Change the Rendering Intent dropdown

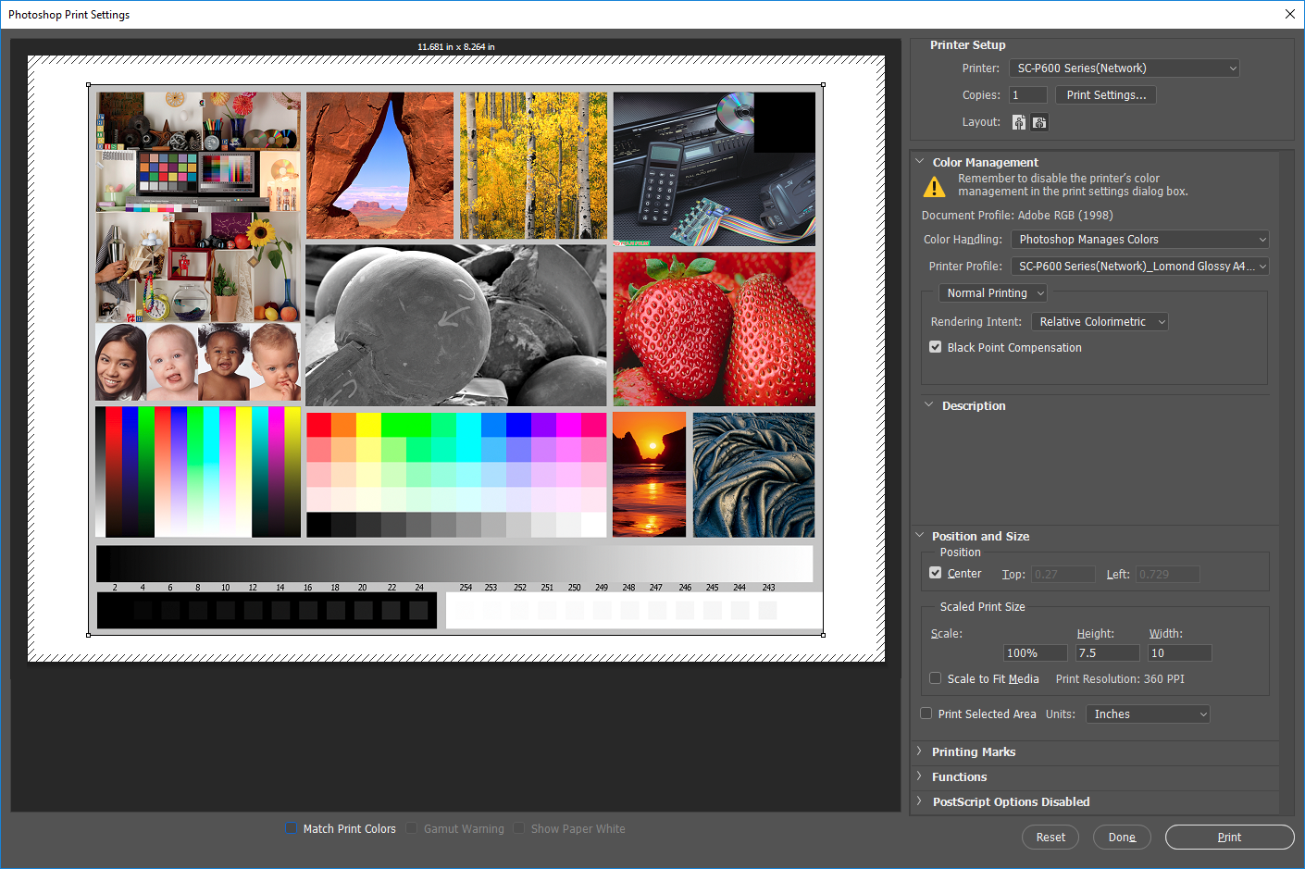pyautogui.click(x=1100, y=321)
